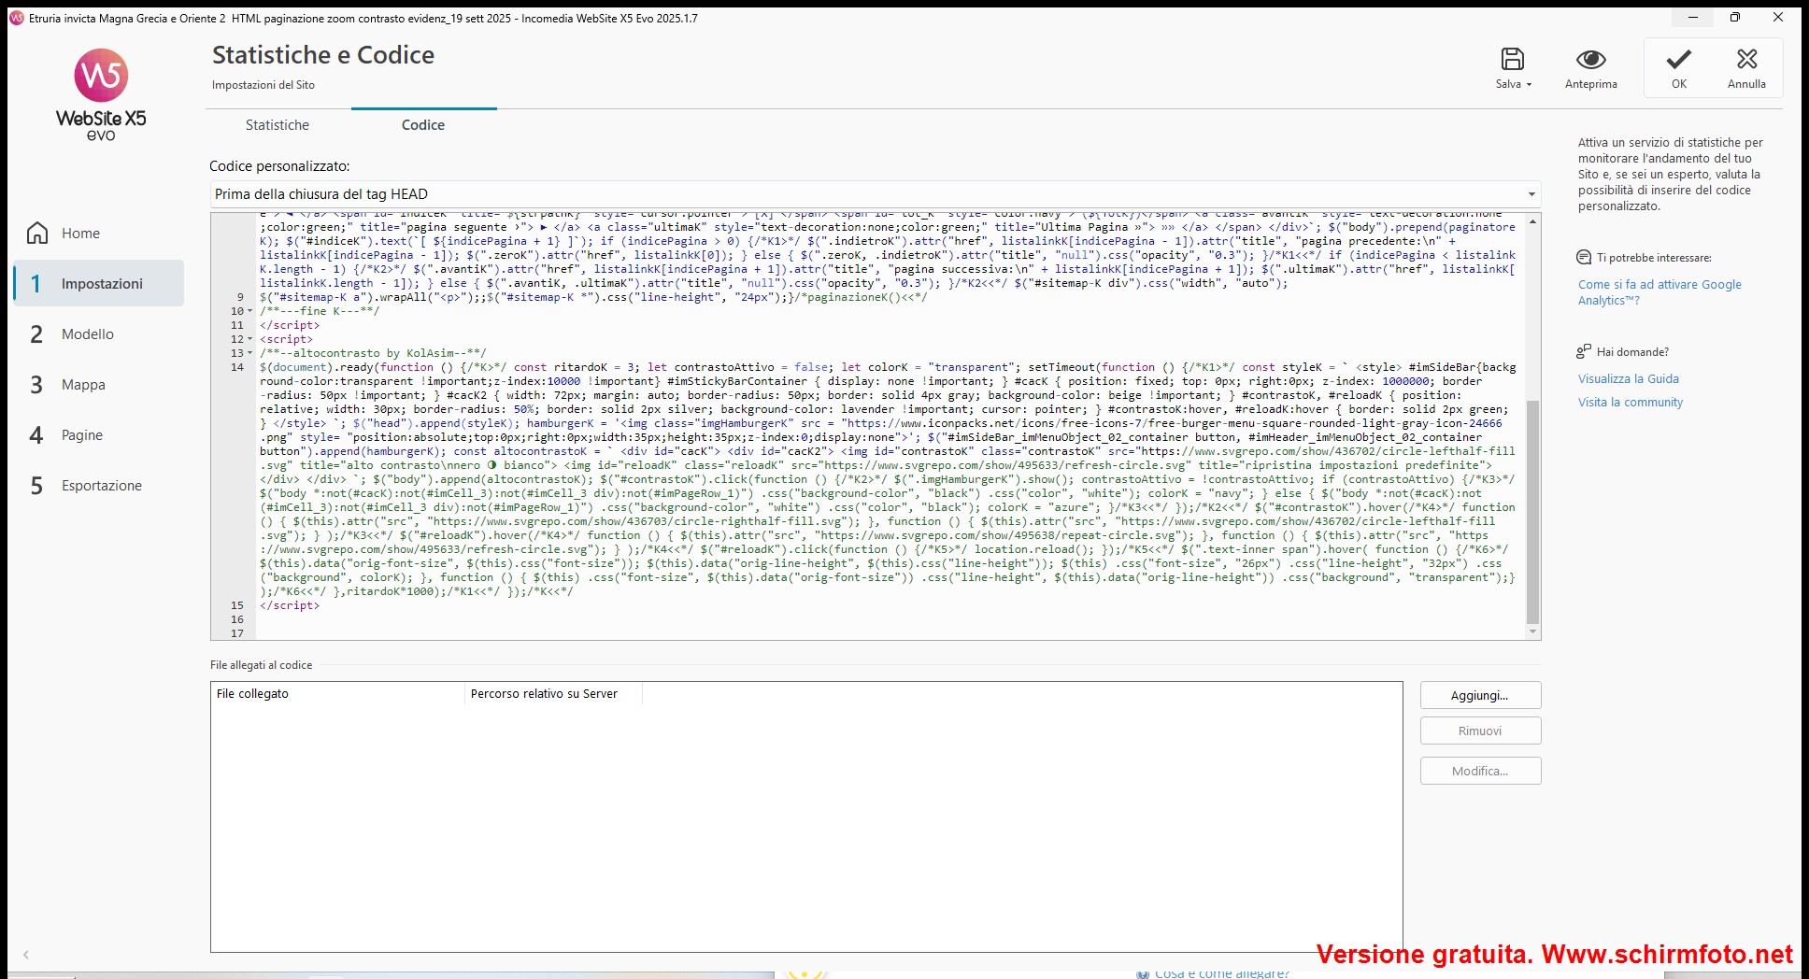Click the 'File allegati al codice' label
The height and width of the screenshot is (979, 1809).
pyautogui.click(x=261, y=665)
